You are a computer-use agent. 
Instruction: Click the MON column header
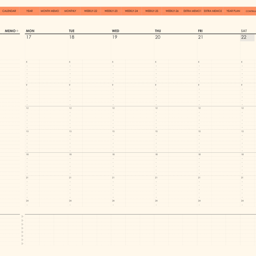click(x=30, y=31)
